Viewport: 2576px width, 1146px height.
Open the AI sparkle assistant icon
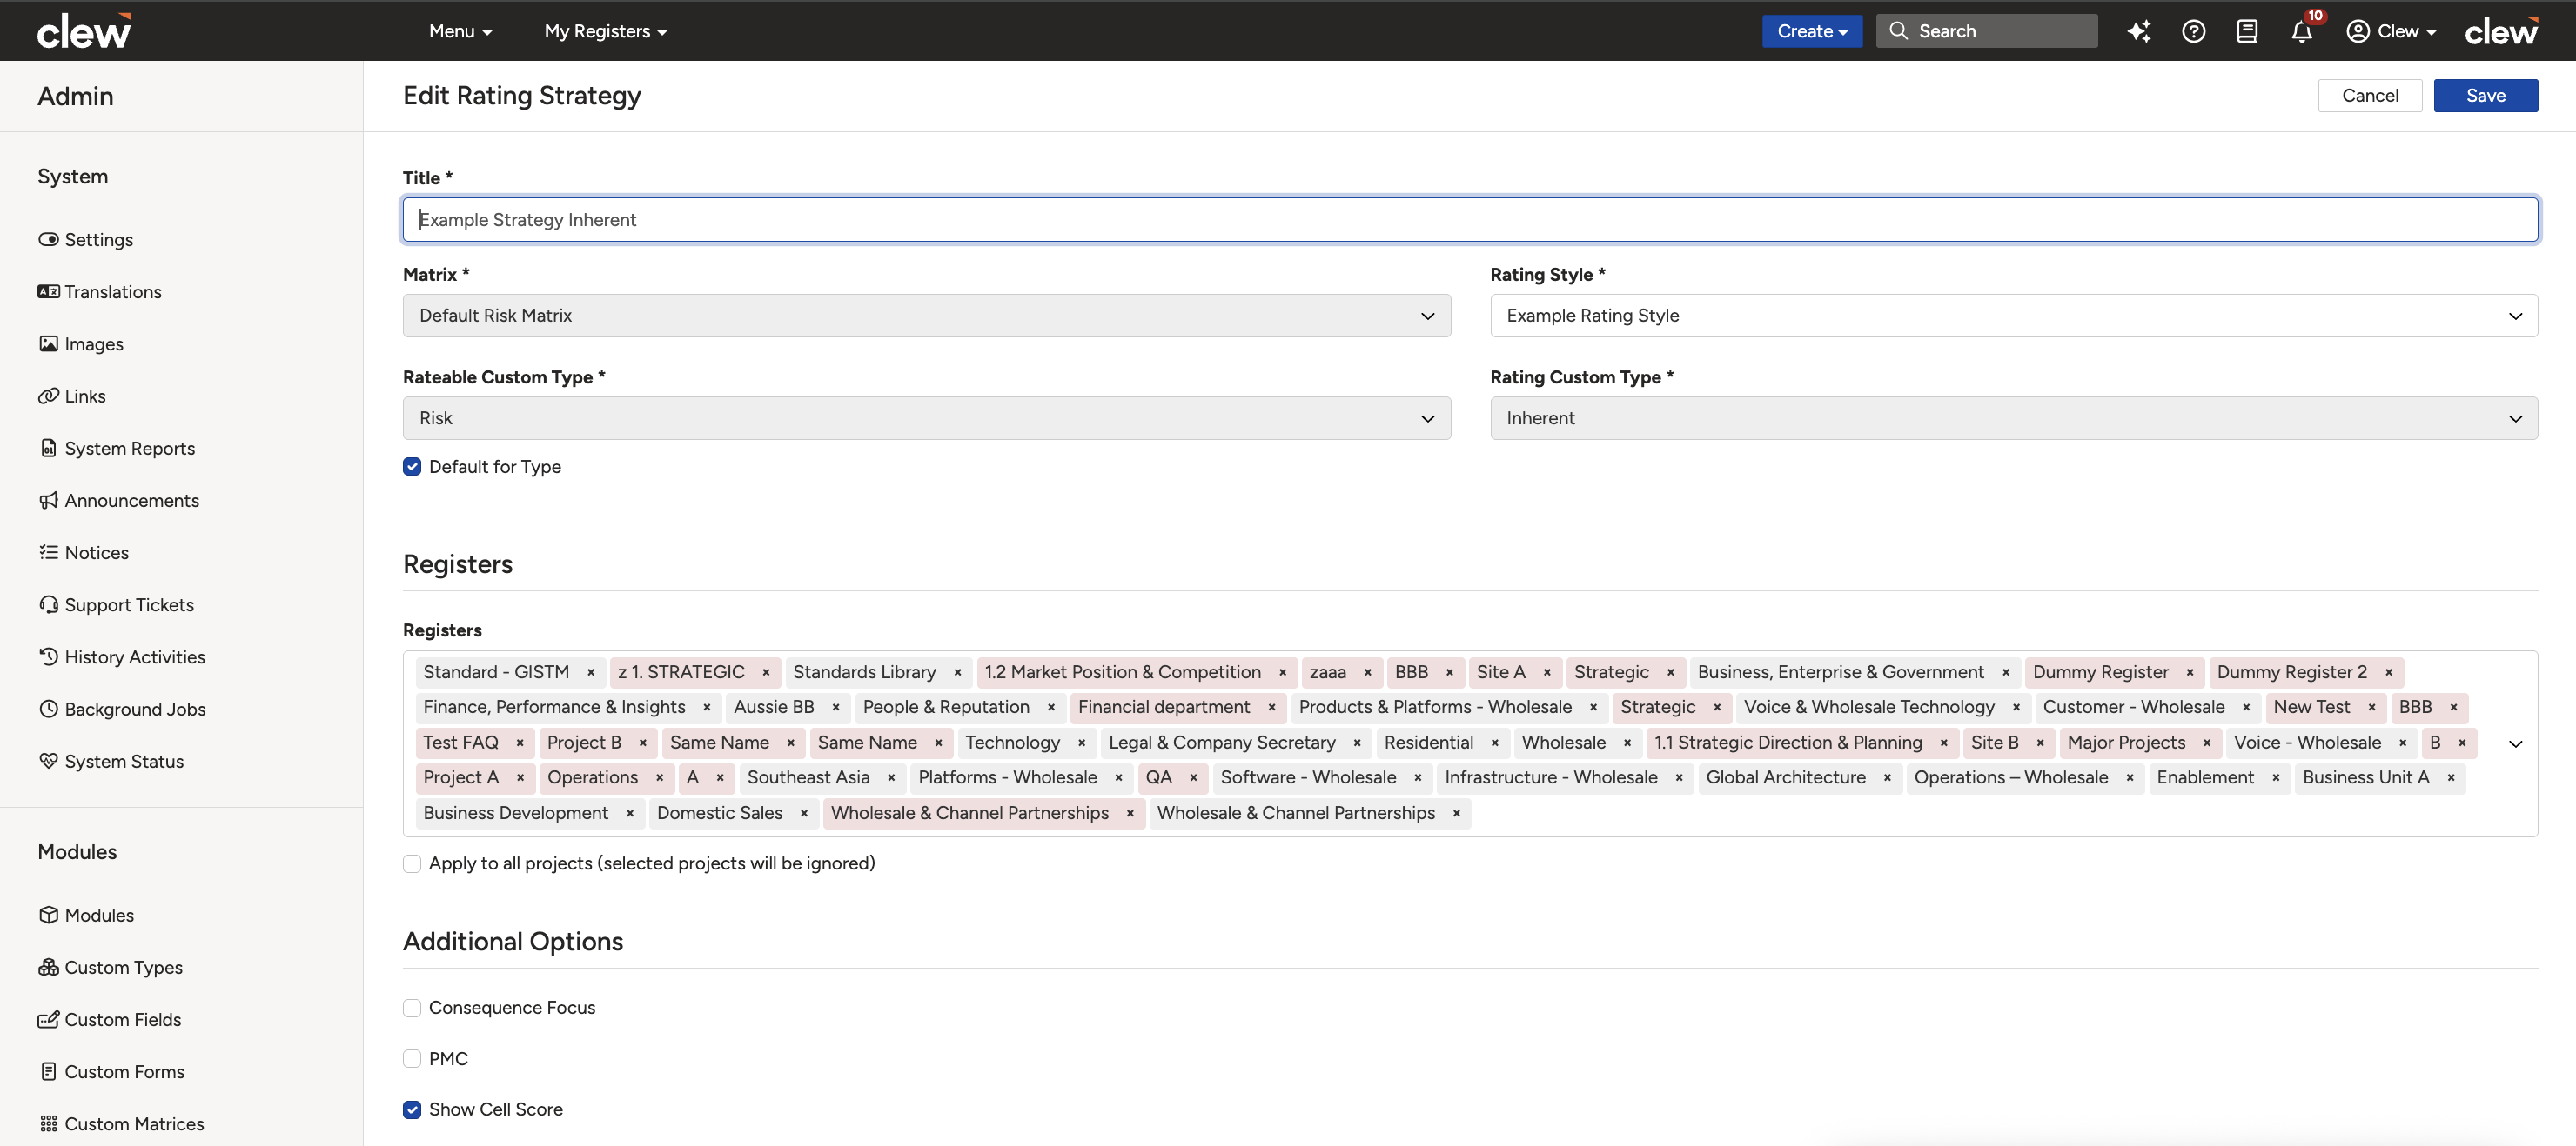click(2139, 31)
